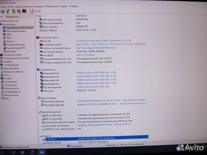Image resolution: width=207 pixels, height=155 pixels.
Task: Select the Вход в домен row
Action: tap(64, 27)
